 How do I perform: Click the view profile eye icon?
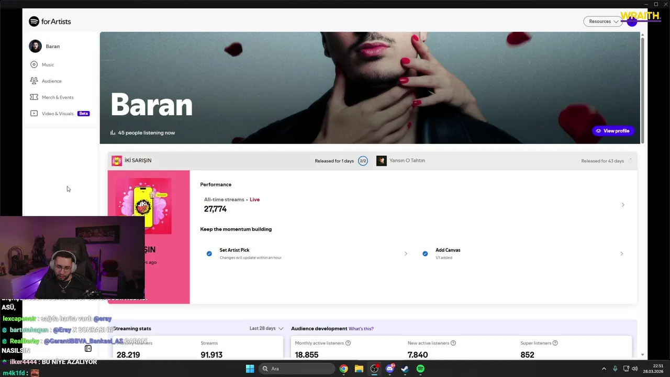click(598, 131)
